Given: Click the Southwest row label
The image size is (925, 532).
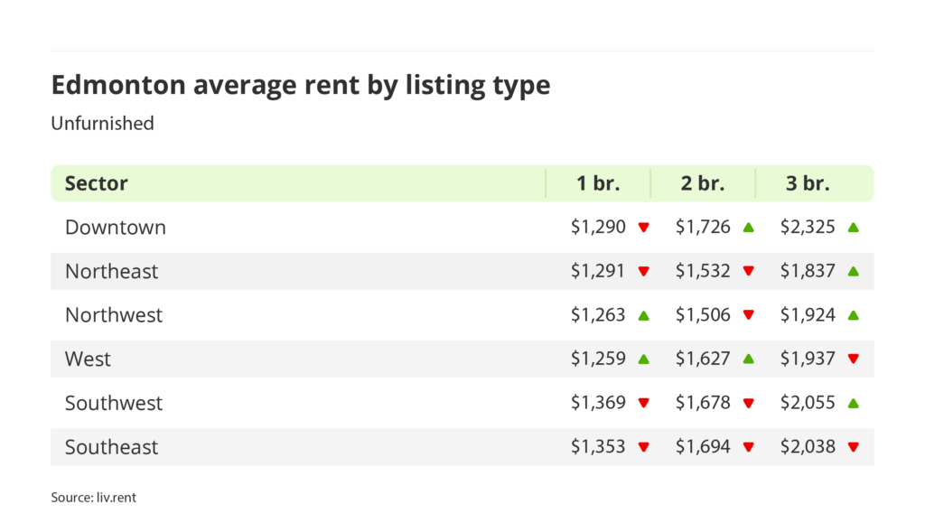Looking at the screenshot, I should pyautogui.click(x=114, y=403).
